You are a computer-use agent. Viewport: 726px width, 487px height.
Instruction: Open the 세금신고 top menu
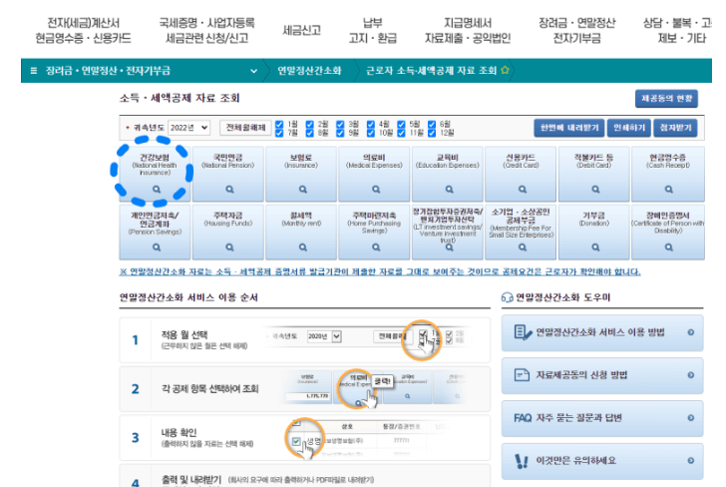[x=302, y=30]
